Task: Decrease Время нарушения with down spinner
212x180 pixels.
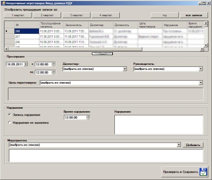Action: tap(88, 119)
